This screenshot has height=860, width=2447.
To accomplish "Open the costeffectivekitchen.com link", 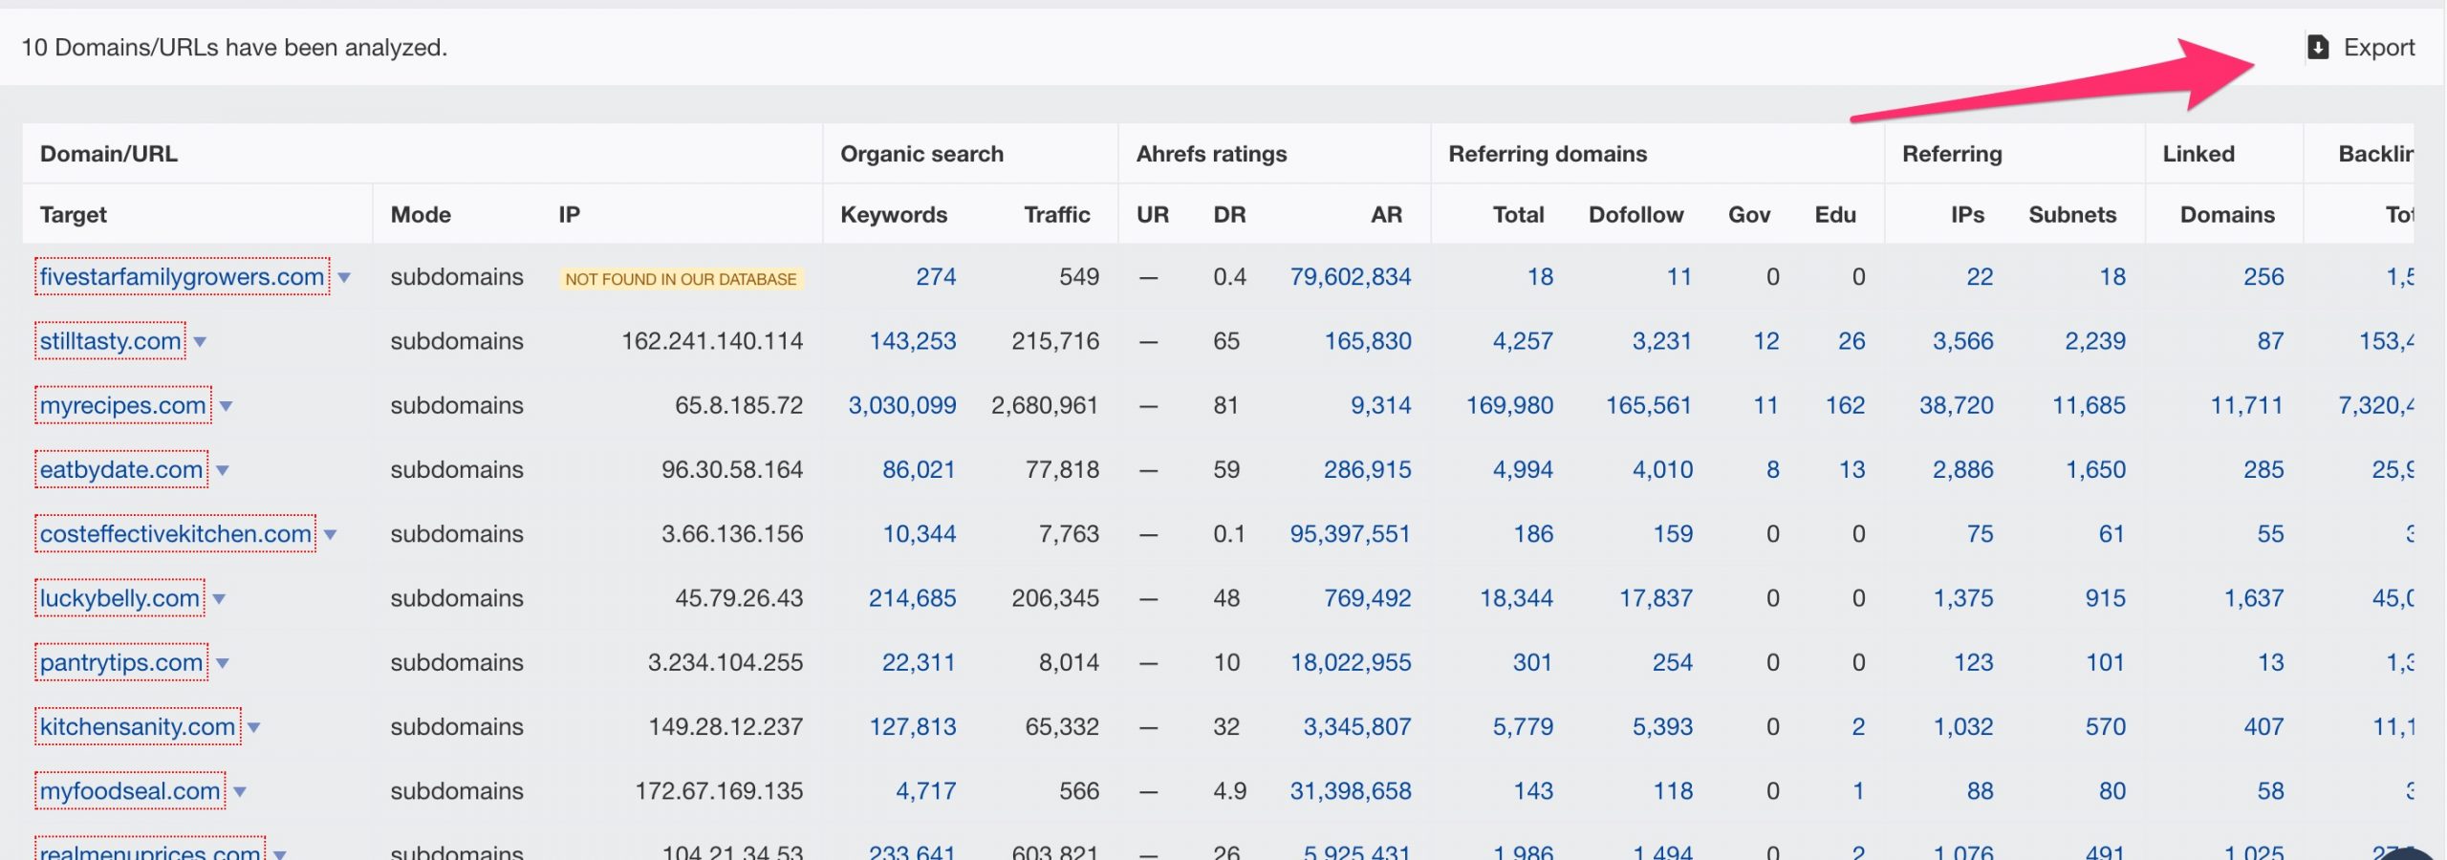I will pos(175,533).
